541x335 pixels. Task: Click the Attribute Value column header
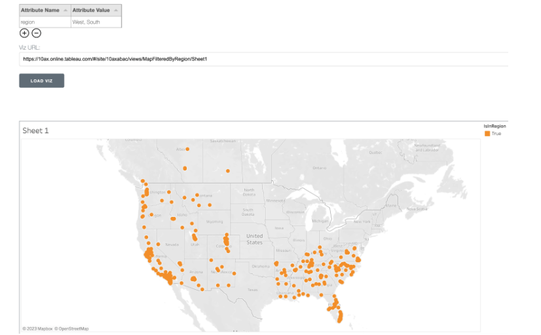tap(92, 10)
